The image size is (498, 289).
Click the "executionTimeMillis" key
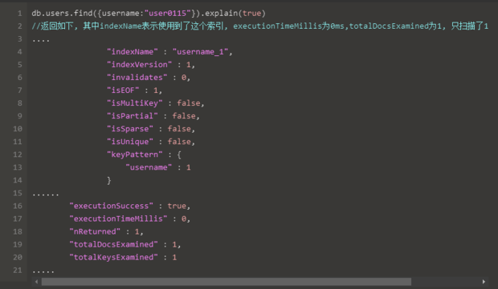coord(118,219)
